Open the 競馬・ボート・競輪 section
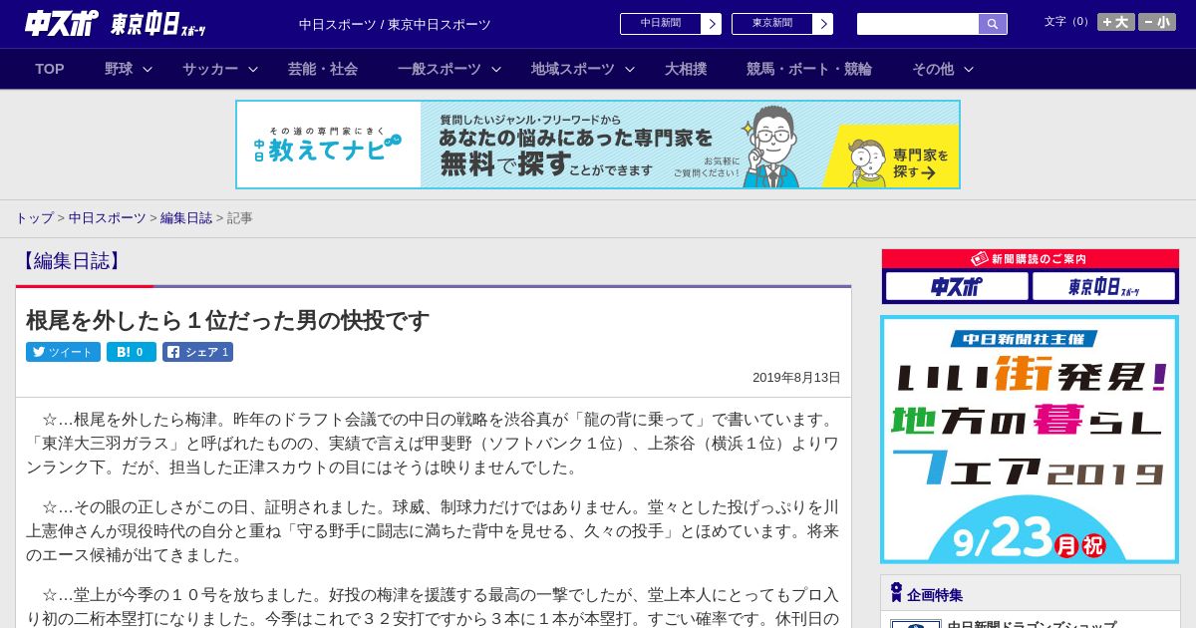 809,69
